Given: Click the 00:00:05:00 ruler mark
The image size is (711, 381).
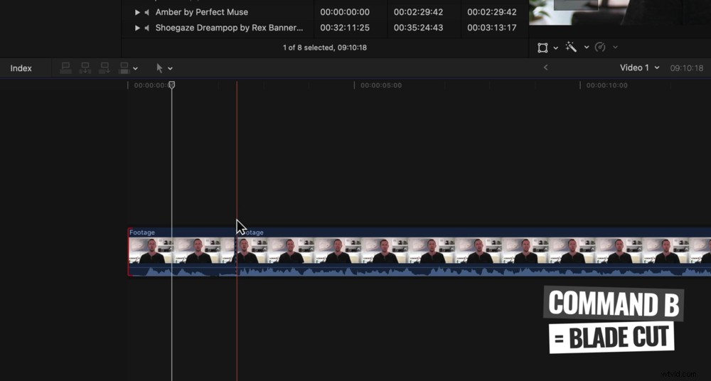Looking at the screenshot, I should (381, 85).
